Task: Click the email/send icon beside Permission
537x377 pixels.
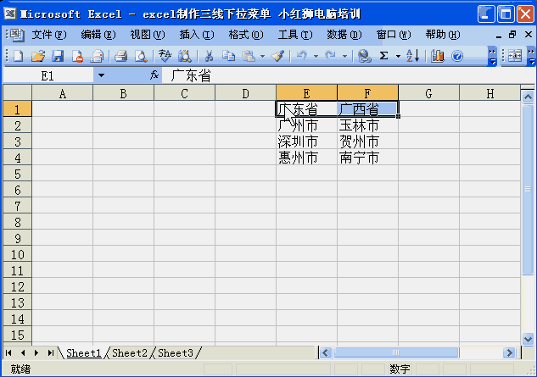Action: (x=97, y=55)
